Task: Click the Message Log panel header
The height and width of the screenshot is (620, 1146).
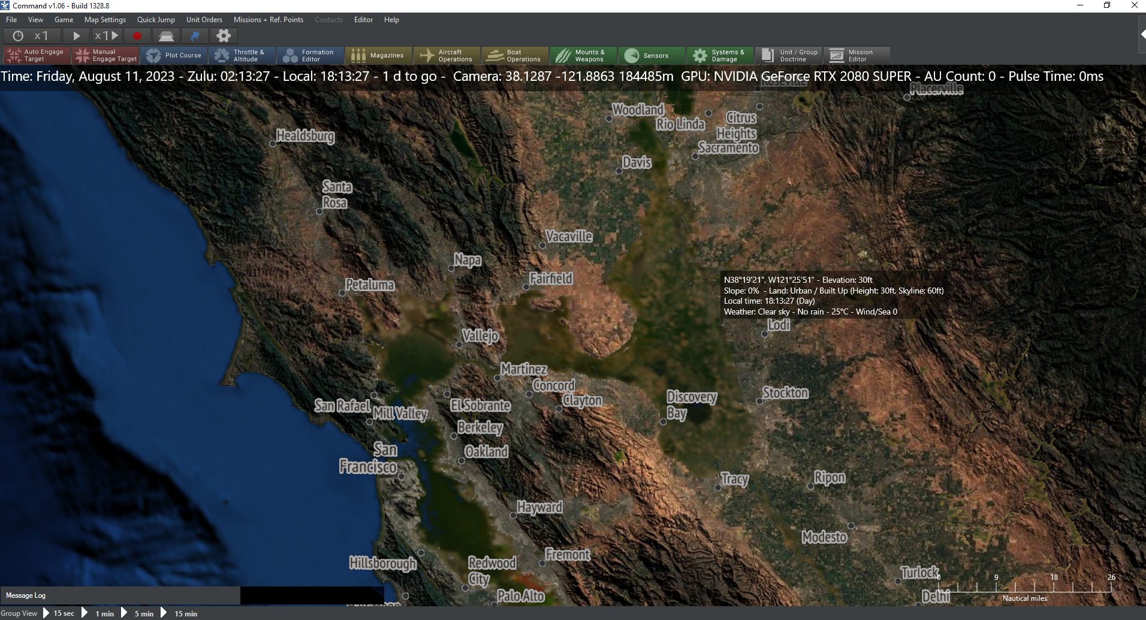Action: [x=120, y=595]
